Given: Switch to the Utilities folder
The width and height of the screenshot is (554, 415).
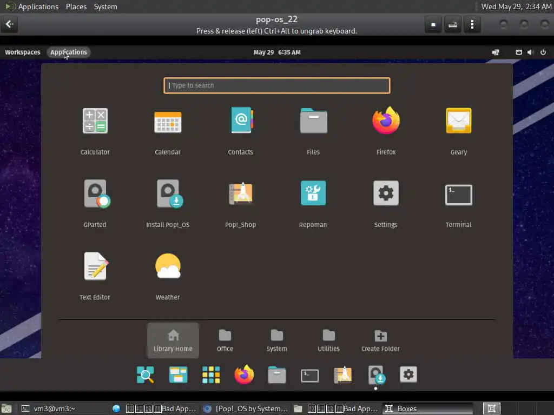Looking at the screenshot, I should tap(328, 340).
